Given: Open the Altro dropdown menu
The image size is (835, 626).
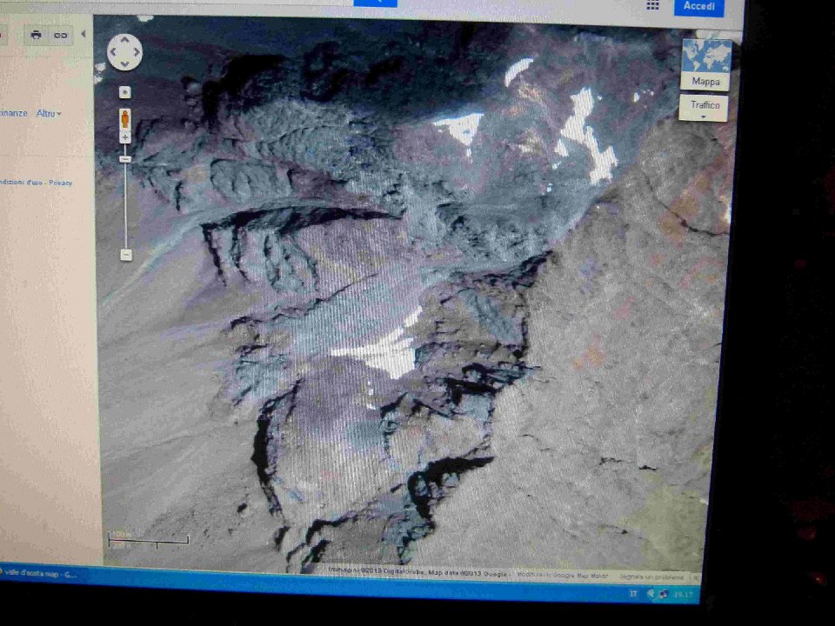Looking at the screenshot, I should pos(49,113).
